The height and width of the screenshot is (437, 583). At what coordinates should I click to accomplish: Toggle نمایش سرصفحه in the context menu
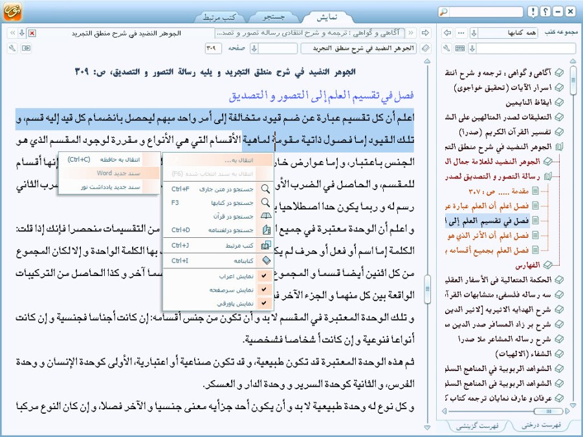[x=219, y=290]
